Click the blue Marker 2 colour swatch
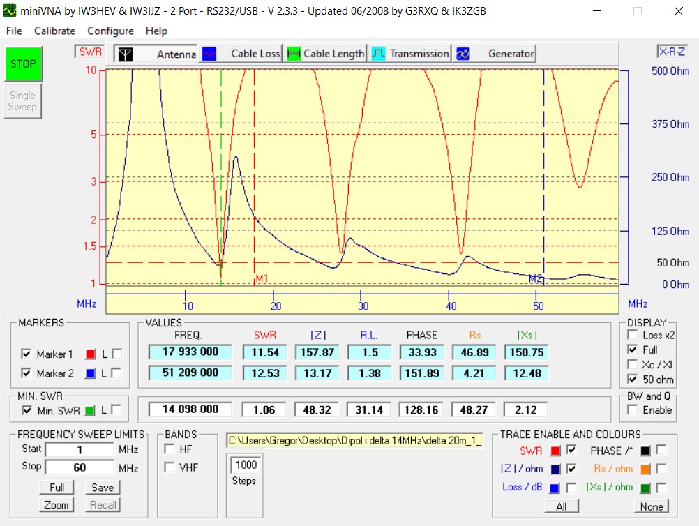 89,373
